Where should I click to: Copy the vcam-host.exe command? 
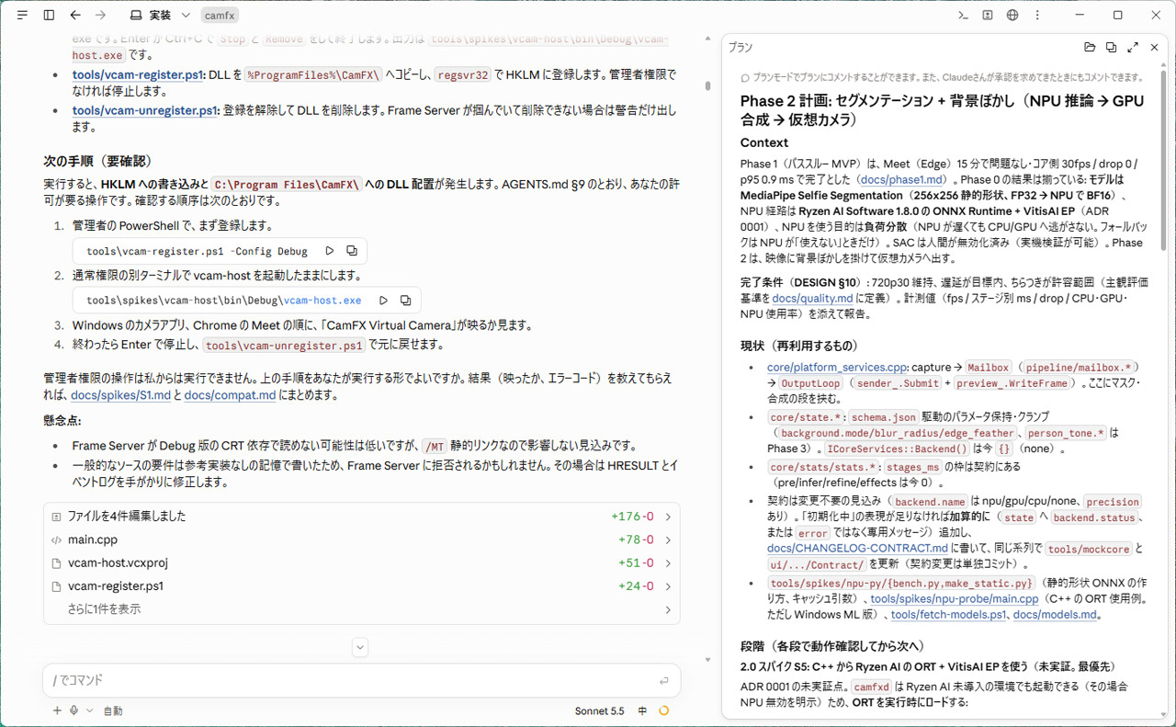click(x=405, y=301)
